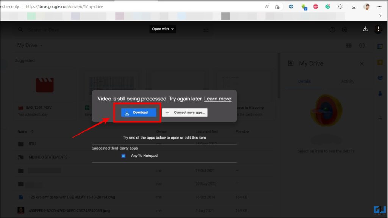
Task: Sort by the Name column header
Action: pyautogui.click(x=22, y=132)
